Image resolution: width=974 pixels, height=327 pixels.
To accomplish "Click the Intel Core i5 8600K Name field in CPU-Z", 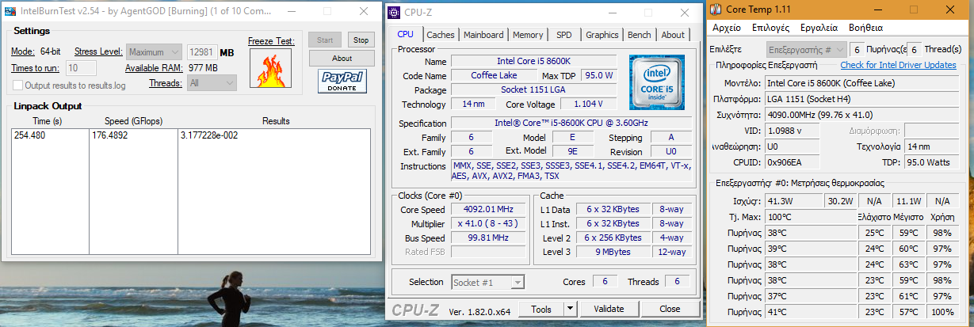I will (x=534, y=61).
